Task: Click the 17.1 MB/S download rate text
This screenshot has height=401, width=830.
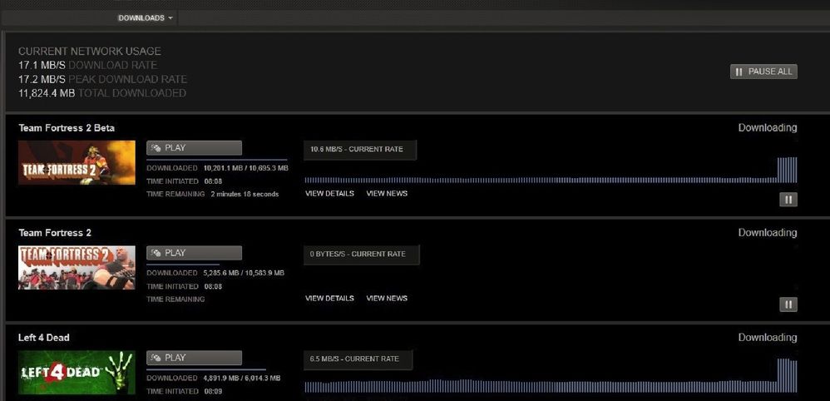Action: [x=88, y=65]
